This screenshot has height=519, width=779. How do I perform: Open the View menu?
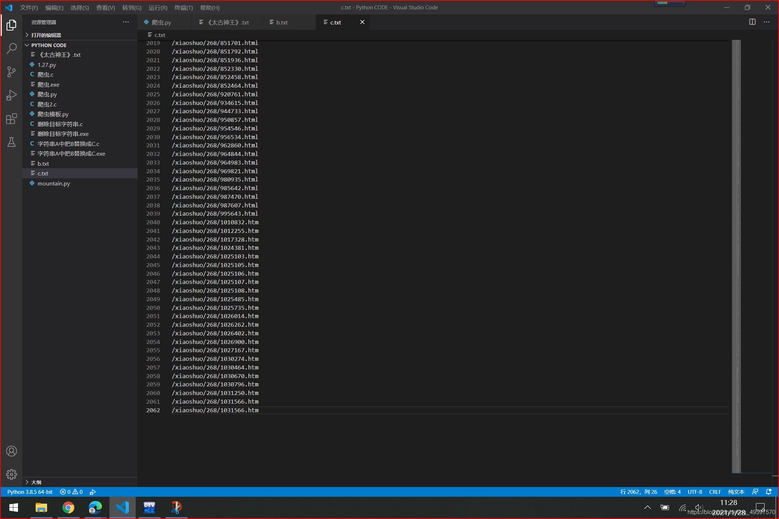click(x=105, y=8)
